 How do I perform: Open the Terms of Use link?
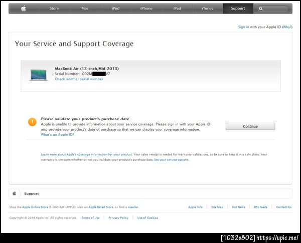(x=91, y=218)
